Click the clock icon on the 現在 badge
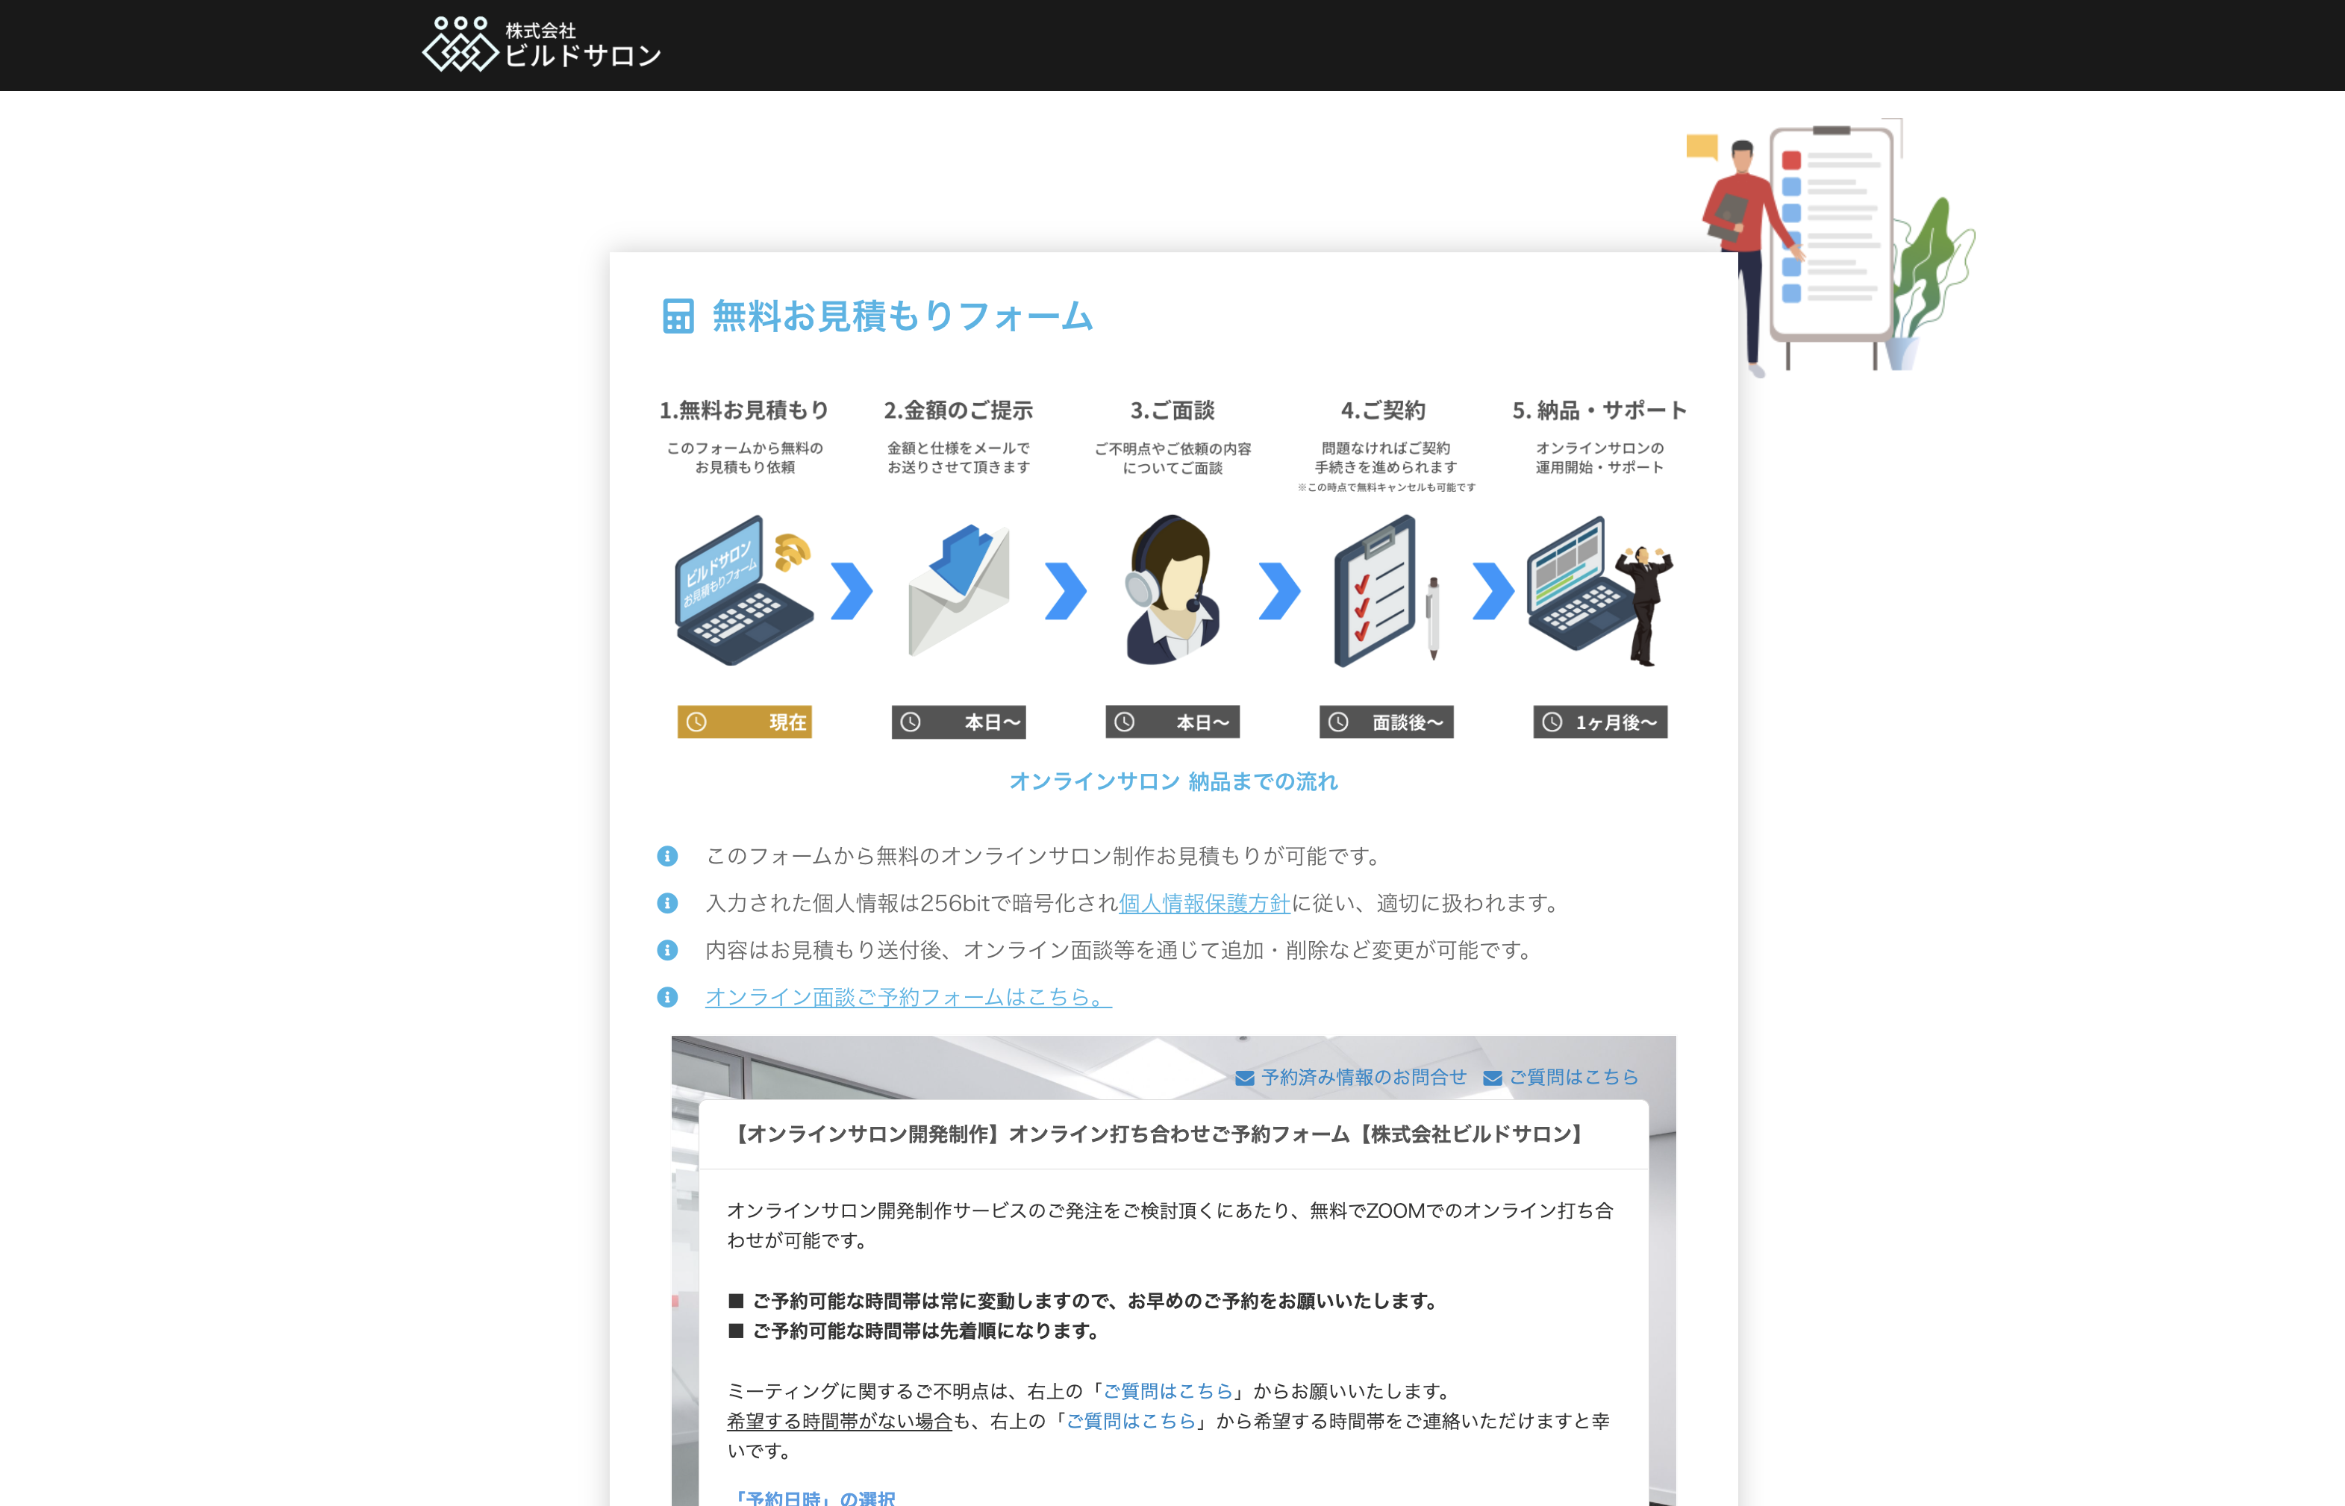The width and height of the screenshot is (2345, 1506). coord(696,722)
